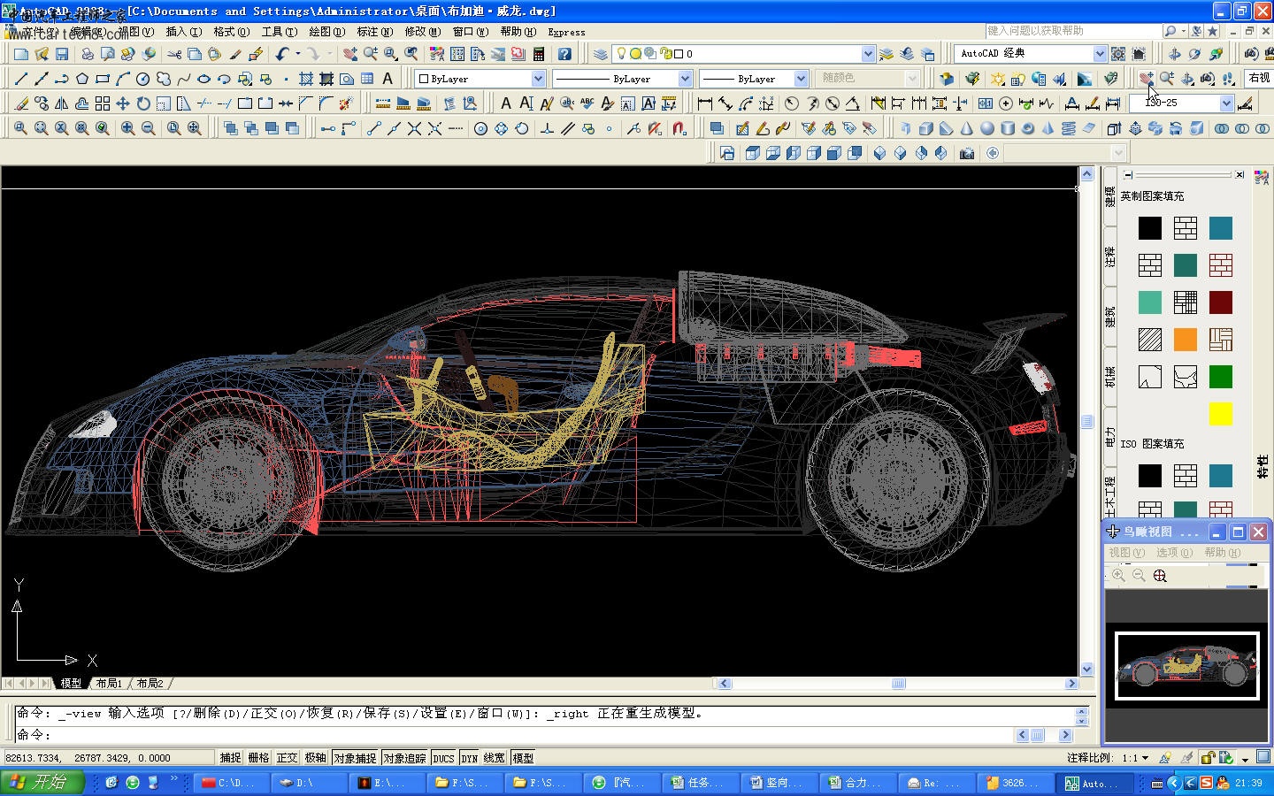
Task: Switch to the 布局2 layout tab
Action: pos(150,684)
